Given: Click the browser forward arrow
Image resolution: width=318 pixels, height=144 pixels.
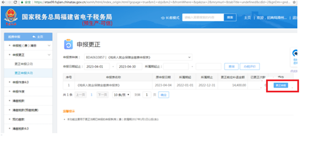Looking at the screenshot, I should [9, 2].
